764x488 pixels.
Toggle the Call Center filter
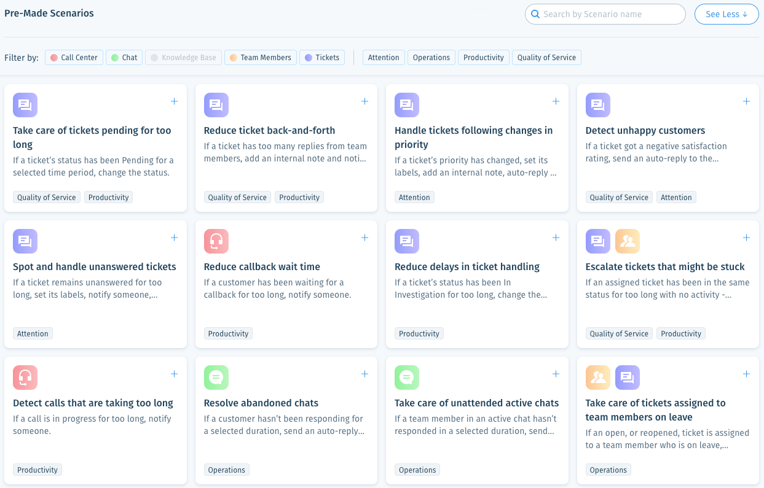[74, 58]
